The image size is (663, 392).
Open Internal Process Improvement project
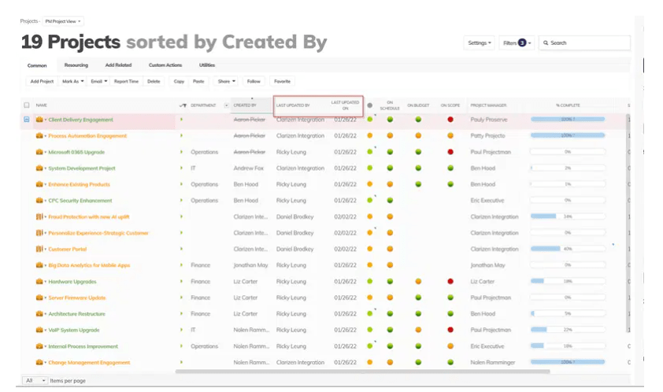pos(83,346)
